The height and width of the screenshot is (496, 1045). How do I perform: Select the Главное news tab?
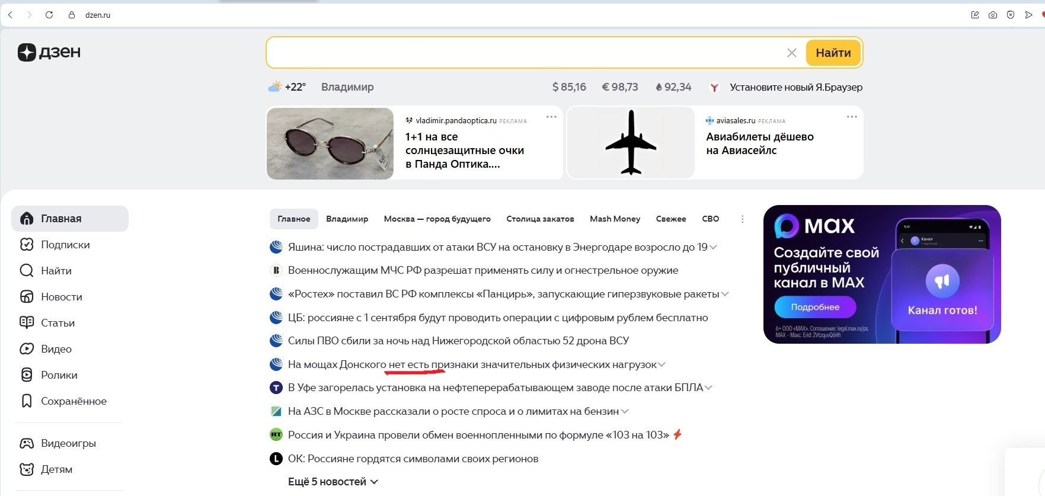(294, 219)
